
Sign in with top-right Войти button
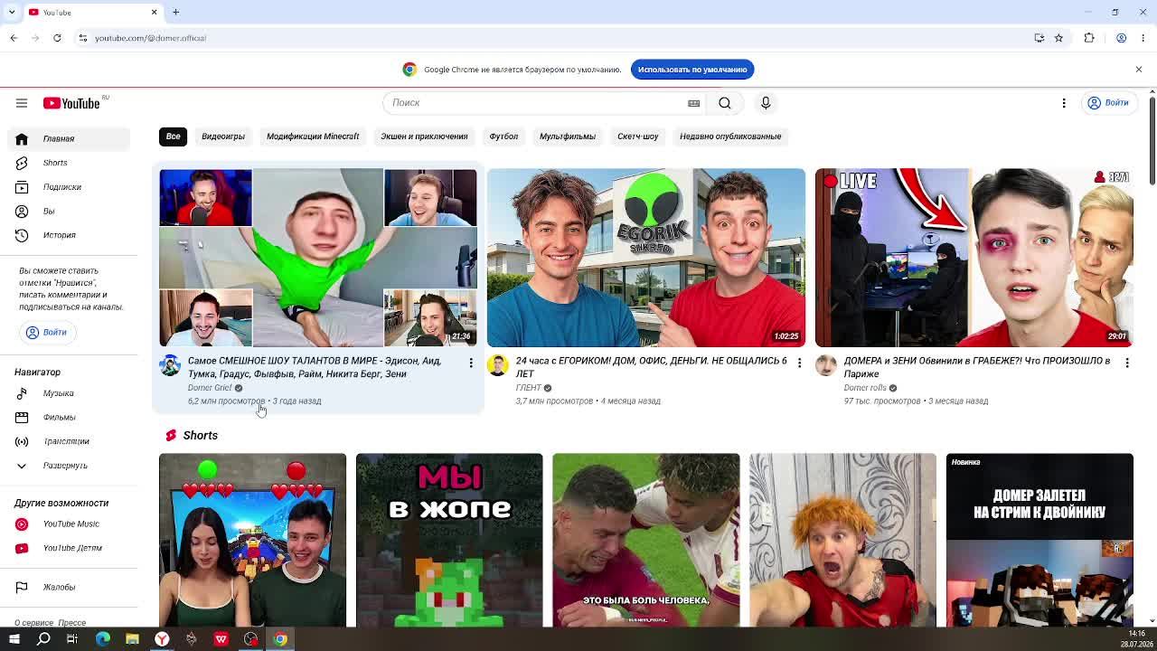click(1108, 103)
